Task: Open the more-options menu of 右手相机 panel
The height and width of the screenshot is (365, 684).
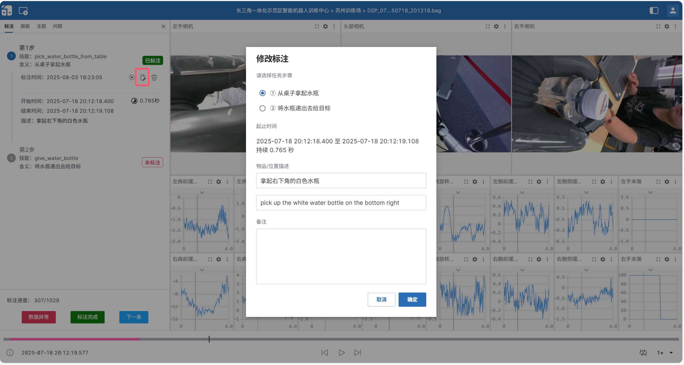Action: (675, 26)
